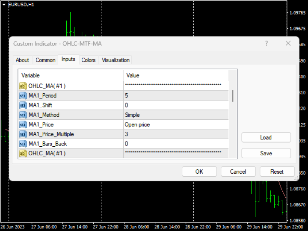Click the numeric icon beside MA1_Method
Image resolution: width=308 pixels, height=231 pixels.
(x=23, y=115)
